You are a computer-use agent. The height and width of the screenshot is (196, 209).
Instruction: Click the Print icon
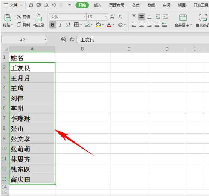click(38, 5)
